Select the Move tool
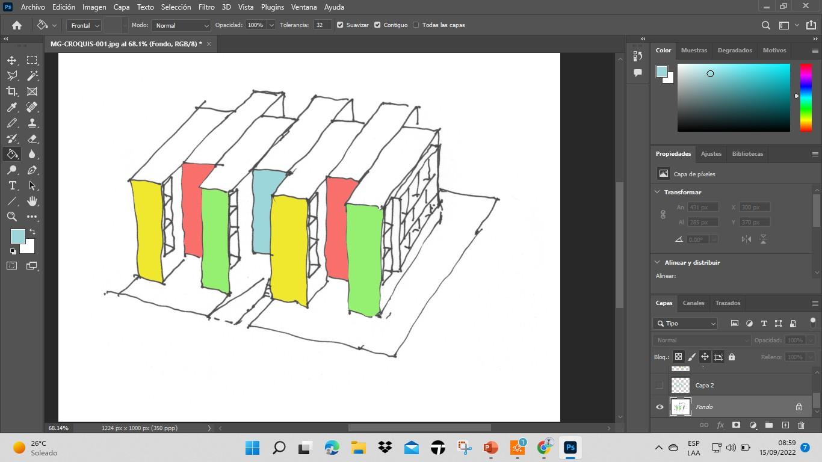This screenshot has width=822, height=462. [x=12, y=60]
